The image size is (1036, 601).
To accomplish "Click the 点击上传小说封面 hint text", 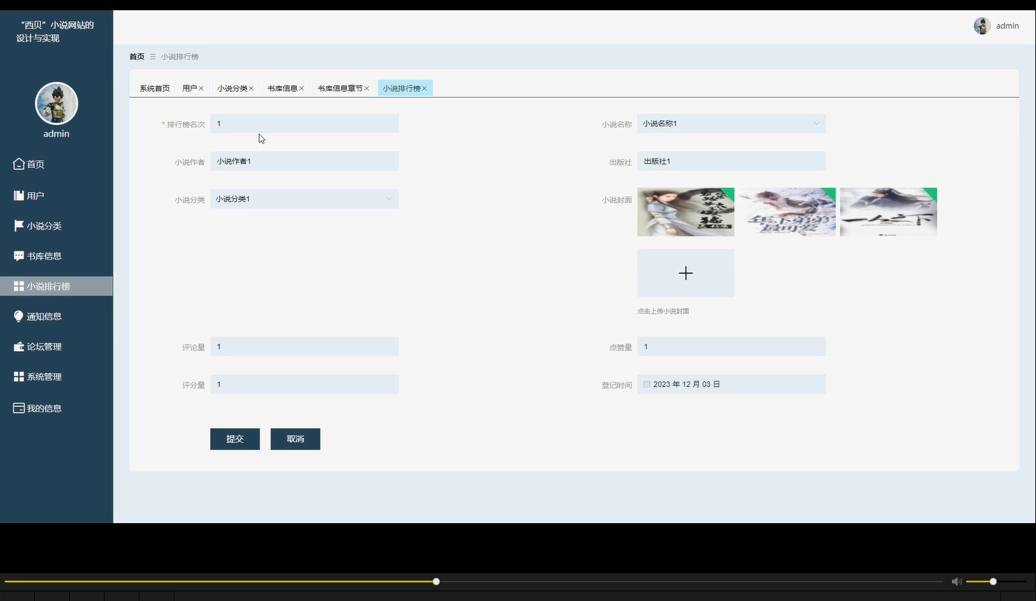I will (x=663, y=311).
